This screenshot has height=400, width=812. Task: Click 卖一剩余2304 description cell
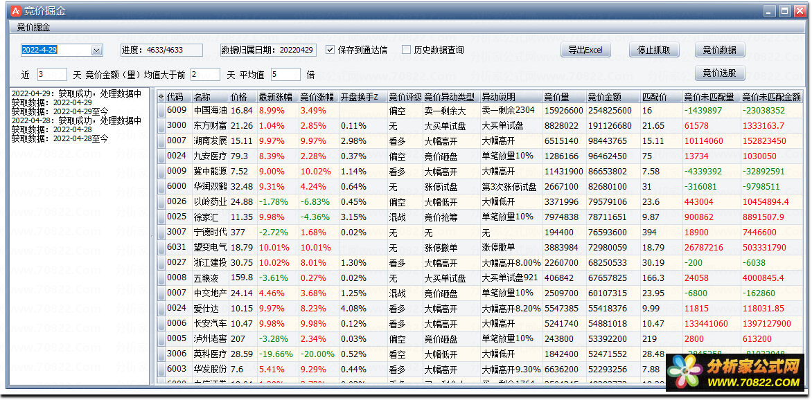point(511,110)
